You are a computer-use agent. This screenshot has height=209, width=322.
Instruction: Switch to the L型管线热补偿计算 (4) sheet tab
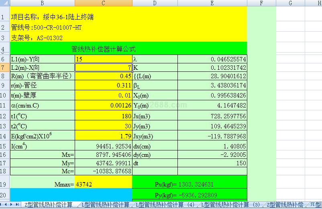(x=165, y=205)
